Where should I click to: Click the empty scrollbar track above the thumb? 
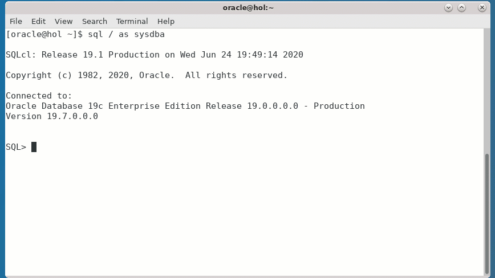click(486, 91)
